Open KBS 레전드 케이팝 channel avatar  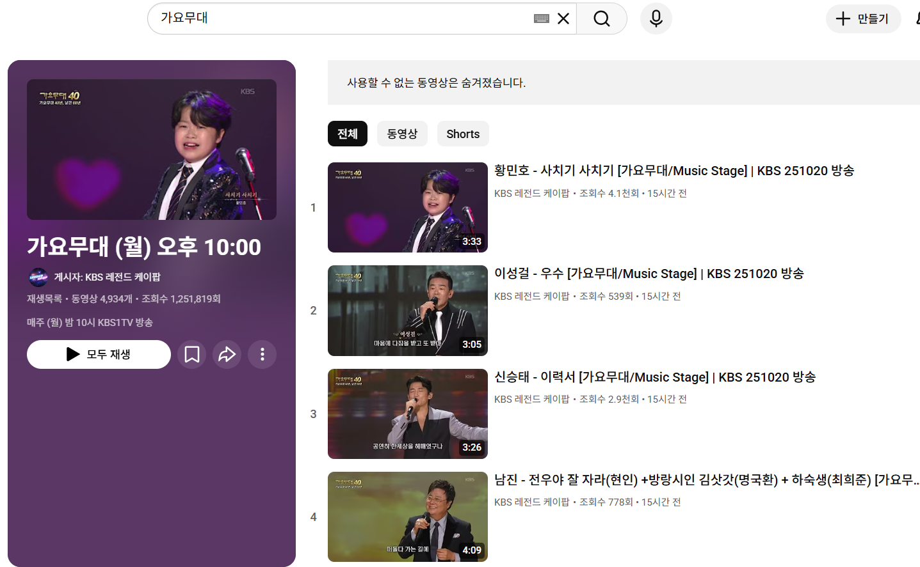click(x=38, y=277)
